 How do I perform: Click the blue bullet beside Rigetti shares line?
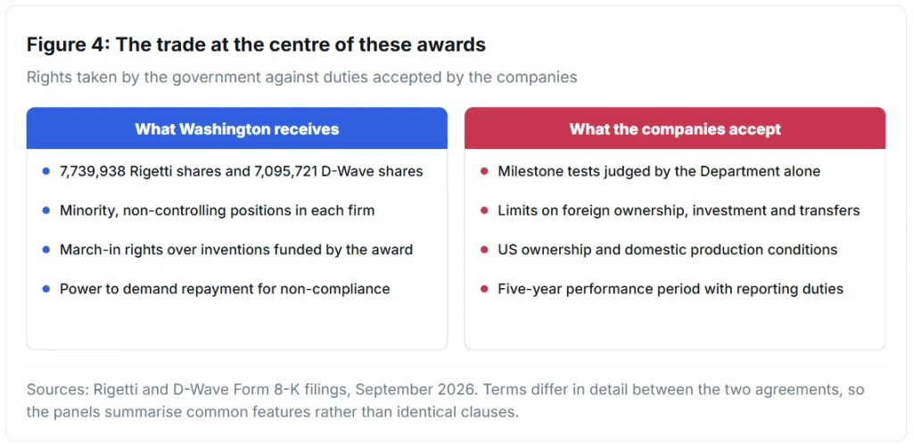(x=46, y=171)
